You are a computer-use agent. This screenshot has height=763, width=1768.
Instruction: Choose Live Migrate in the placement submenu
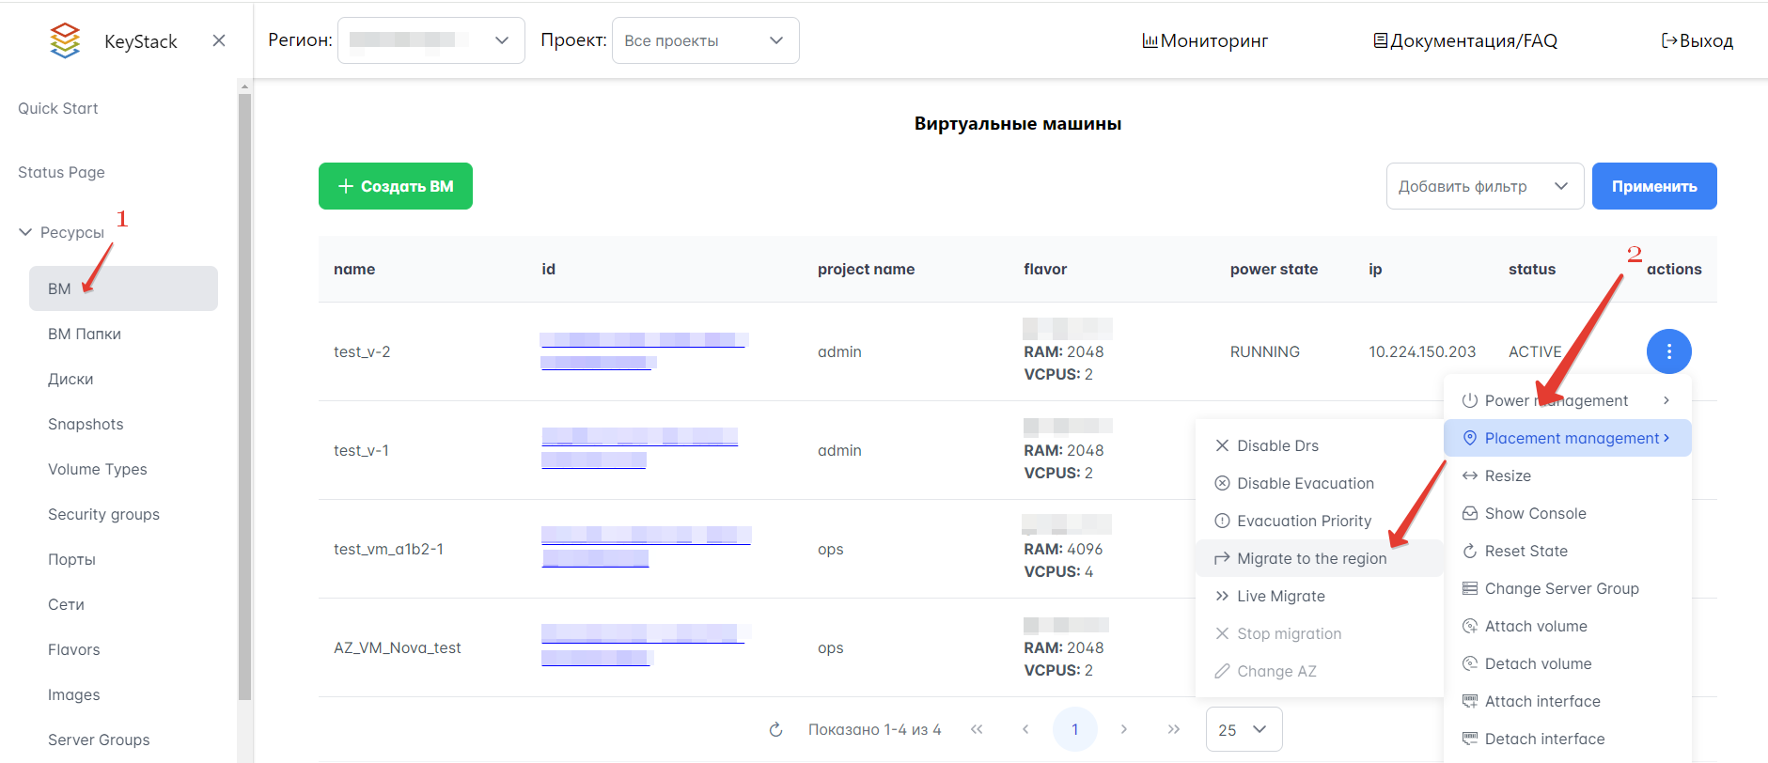pyautogui.click(x=1280, y=596)
